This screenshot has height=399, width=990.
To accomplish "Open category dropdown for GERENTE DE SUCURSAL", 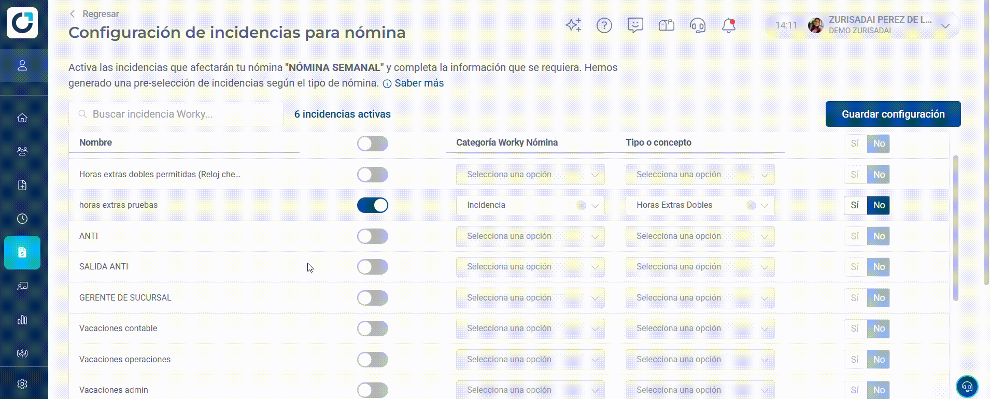I will [530, 298].
